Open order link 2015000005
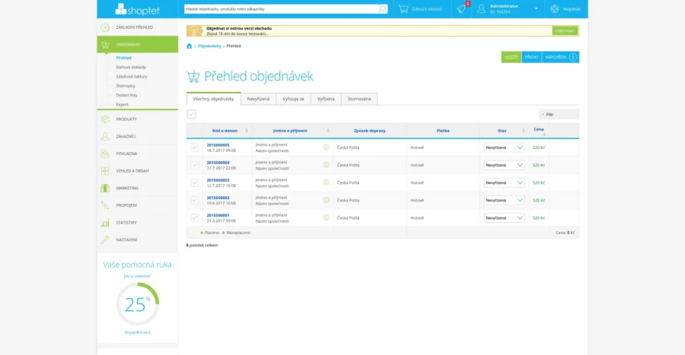Image resolution: width=685 pixels, height=355 pixels. (218, 144)
